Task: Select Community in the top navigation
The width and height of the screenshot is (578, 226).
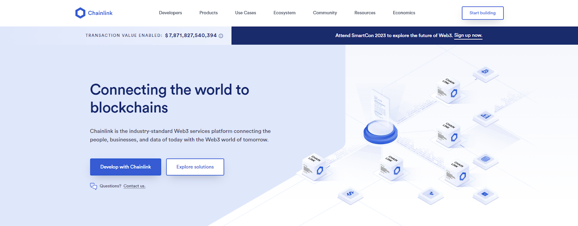Action: click(325, 13)
